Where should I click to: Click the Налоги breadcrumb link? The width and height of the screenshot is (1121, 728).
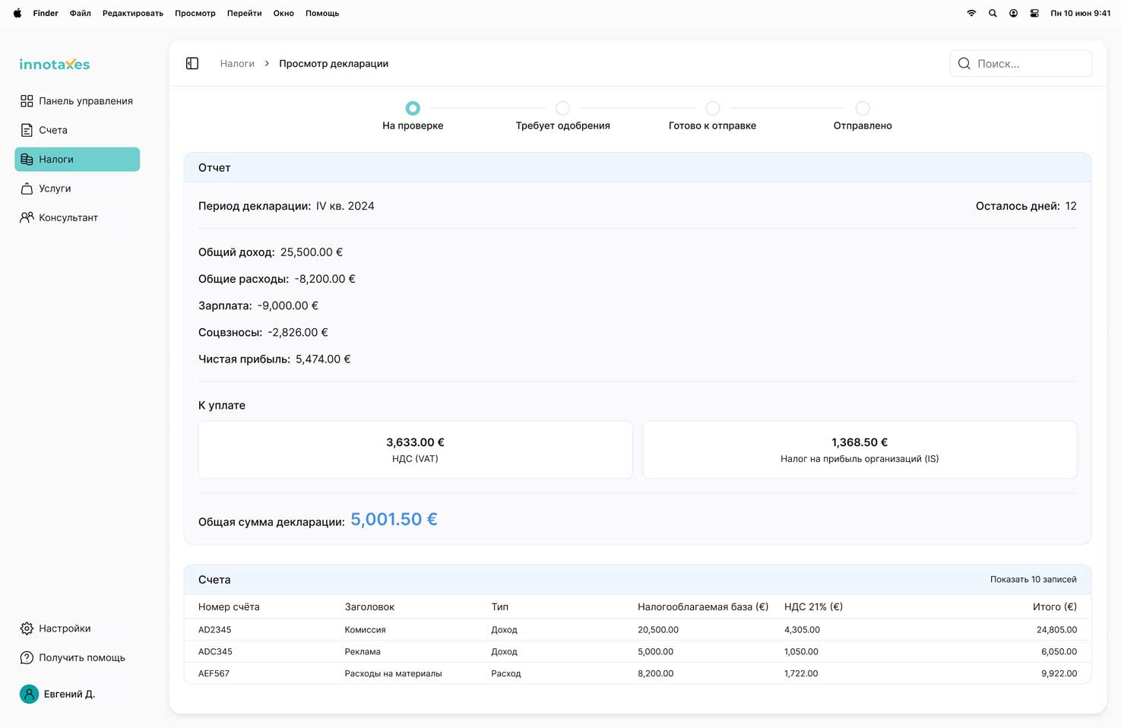tap(237, 64)
